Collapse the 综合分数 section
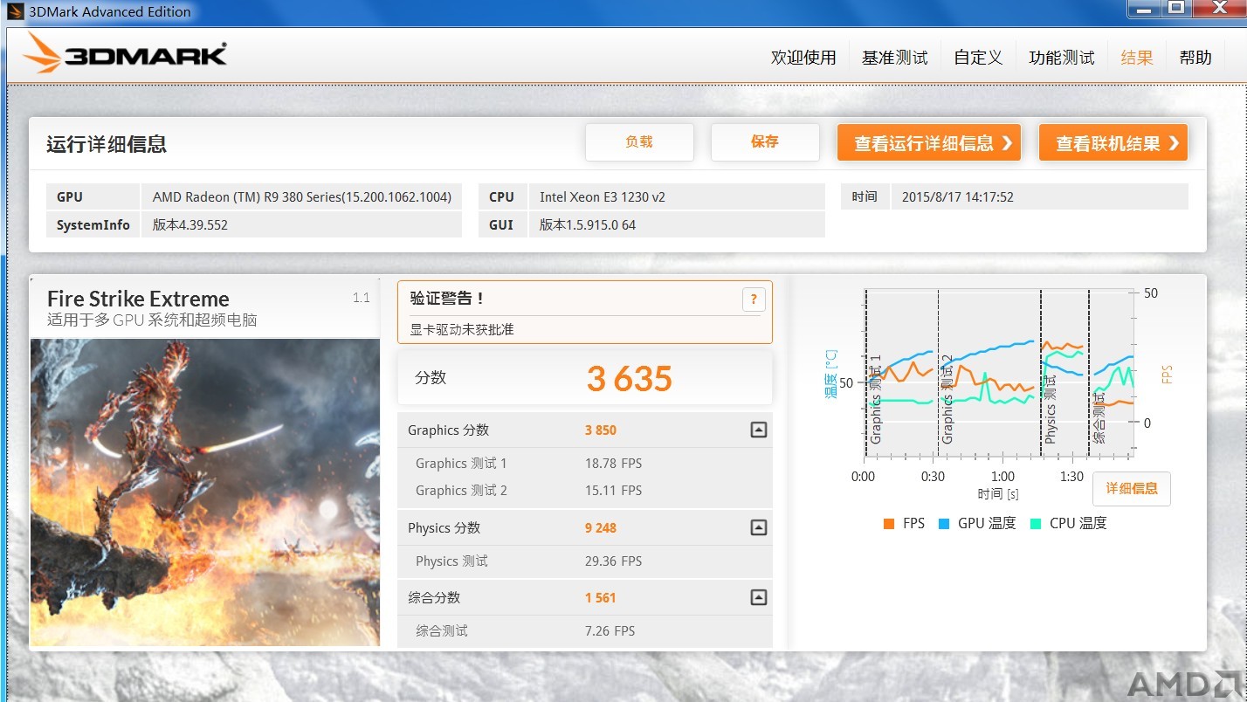 (x=759, y=597)
